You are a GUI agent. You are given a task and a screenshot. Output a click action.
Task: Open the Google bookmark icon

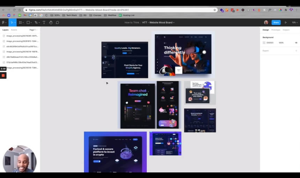pyautogui.click(x=41, y=15)
